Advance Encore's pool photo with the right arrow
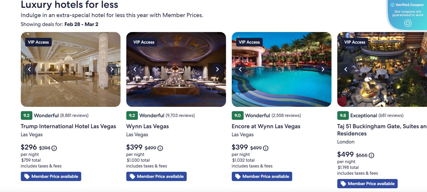This screenshot has width=427, height=192. click(323, 69)
